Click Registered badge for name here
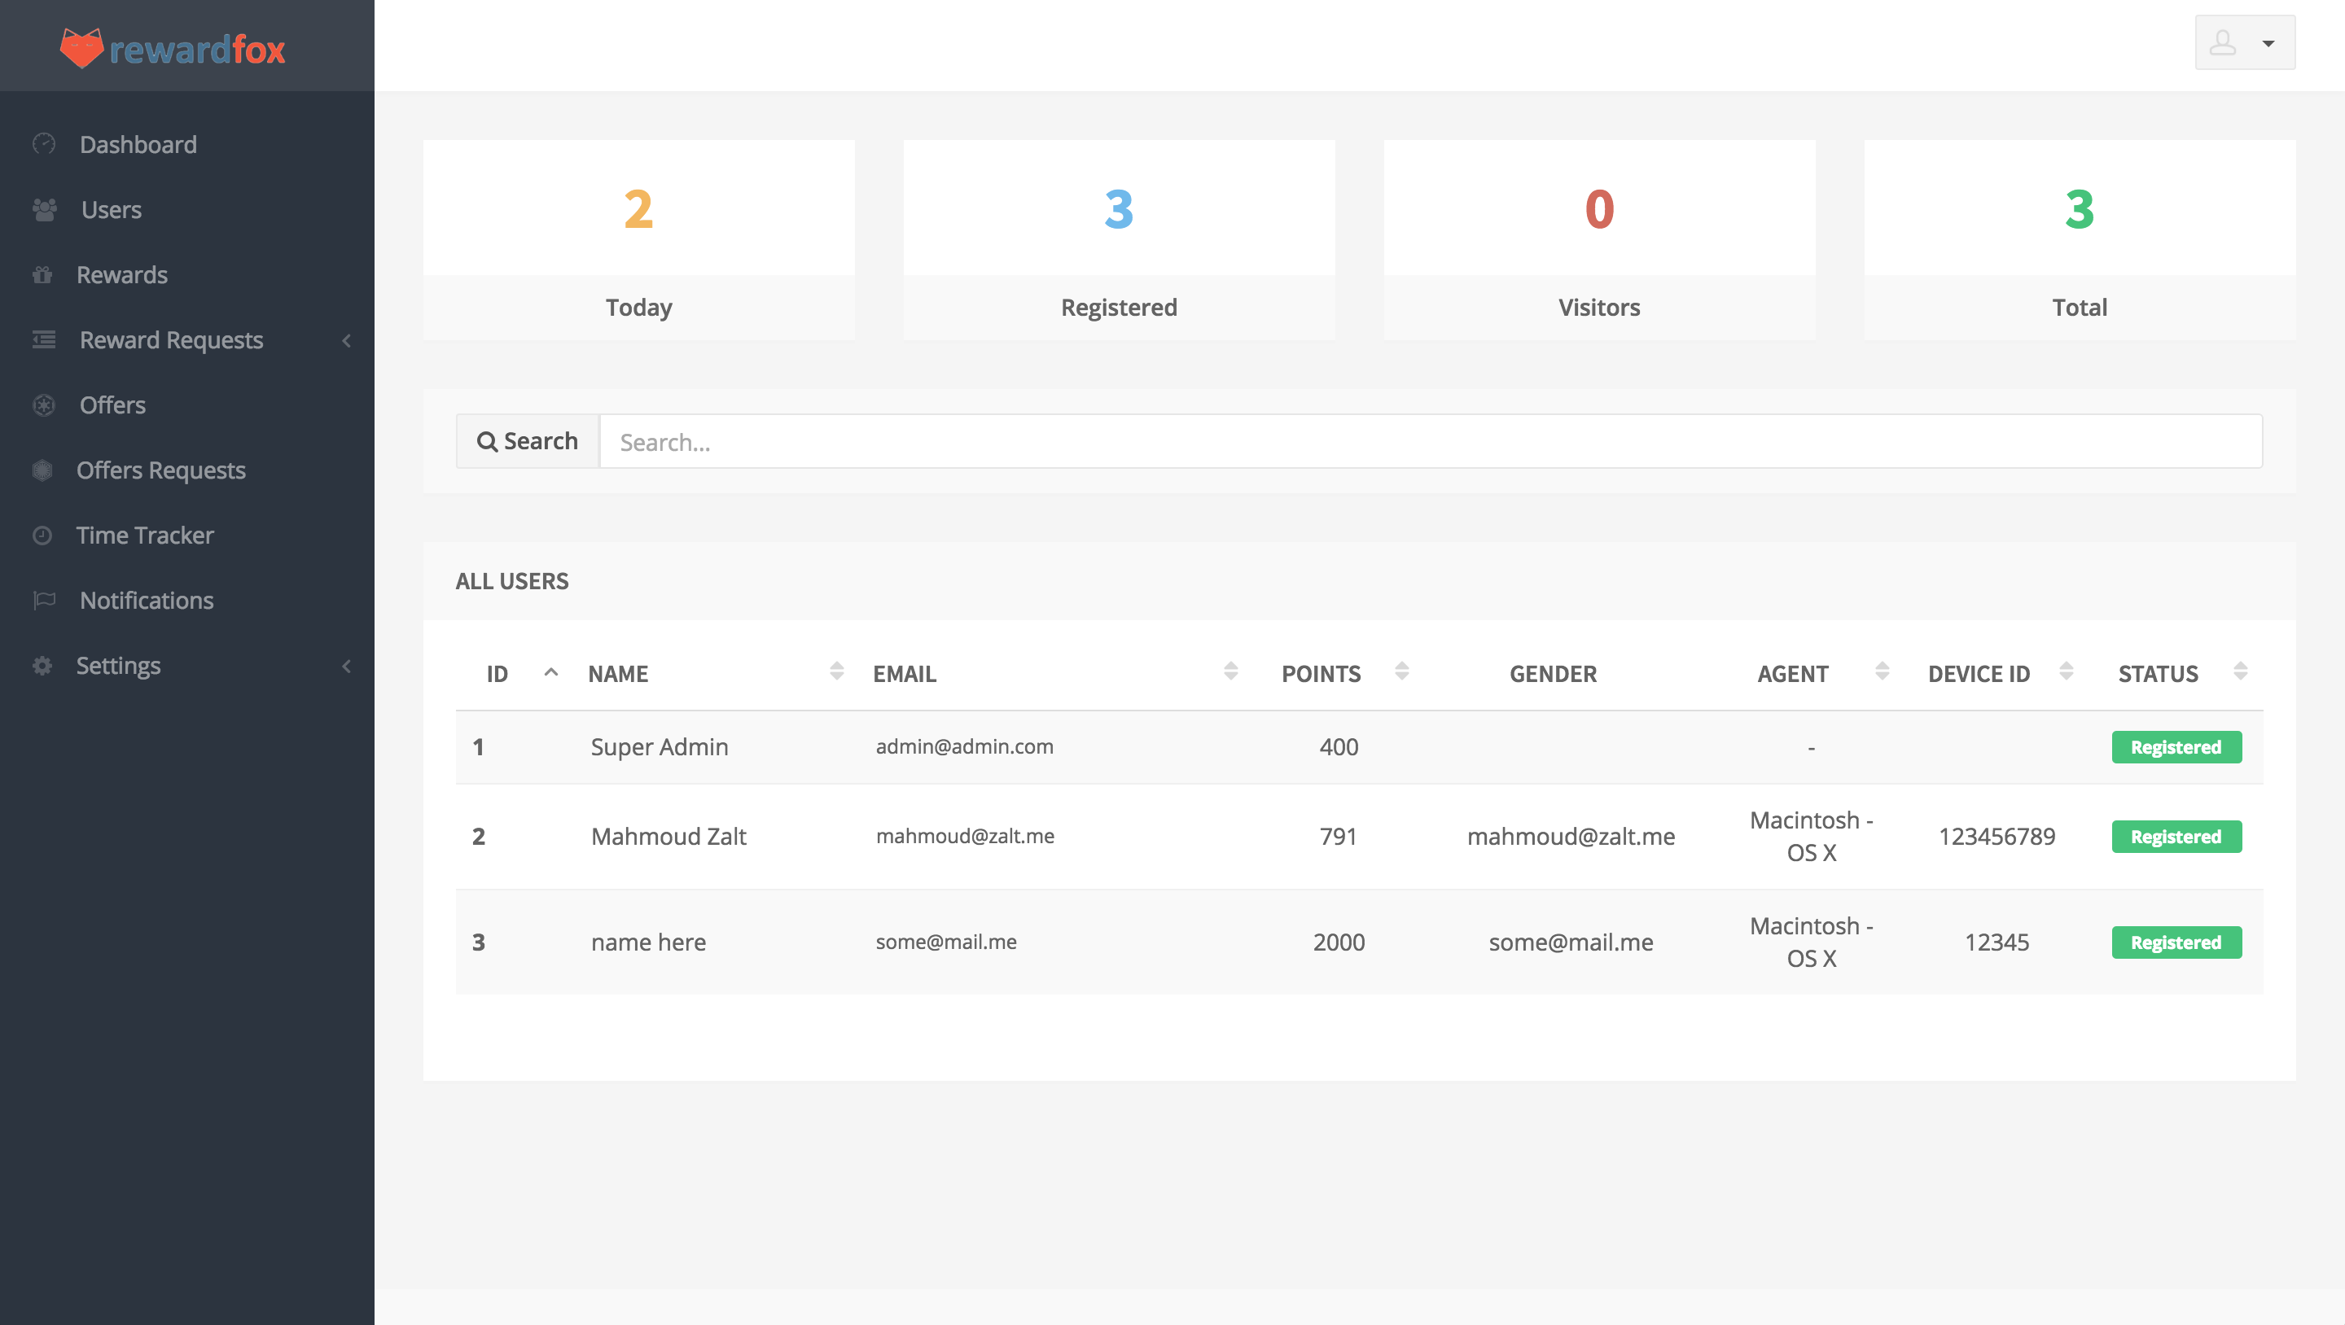This screenshot has width=2345, height=1325. tap(2176, 942)
